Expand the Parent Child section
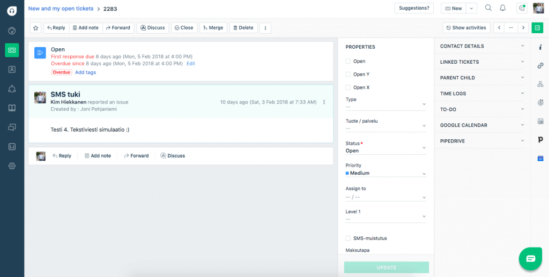Screen dimensions: 549x277 [481, 78]
